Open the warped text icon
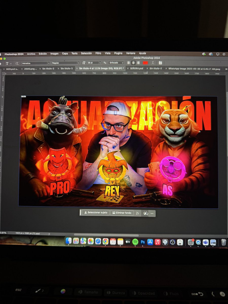The height and width of the screenshot is (304, 228). pyautogui.click(x=153, y=63)
